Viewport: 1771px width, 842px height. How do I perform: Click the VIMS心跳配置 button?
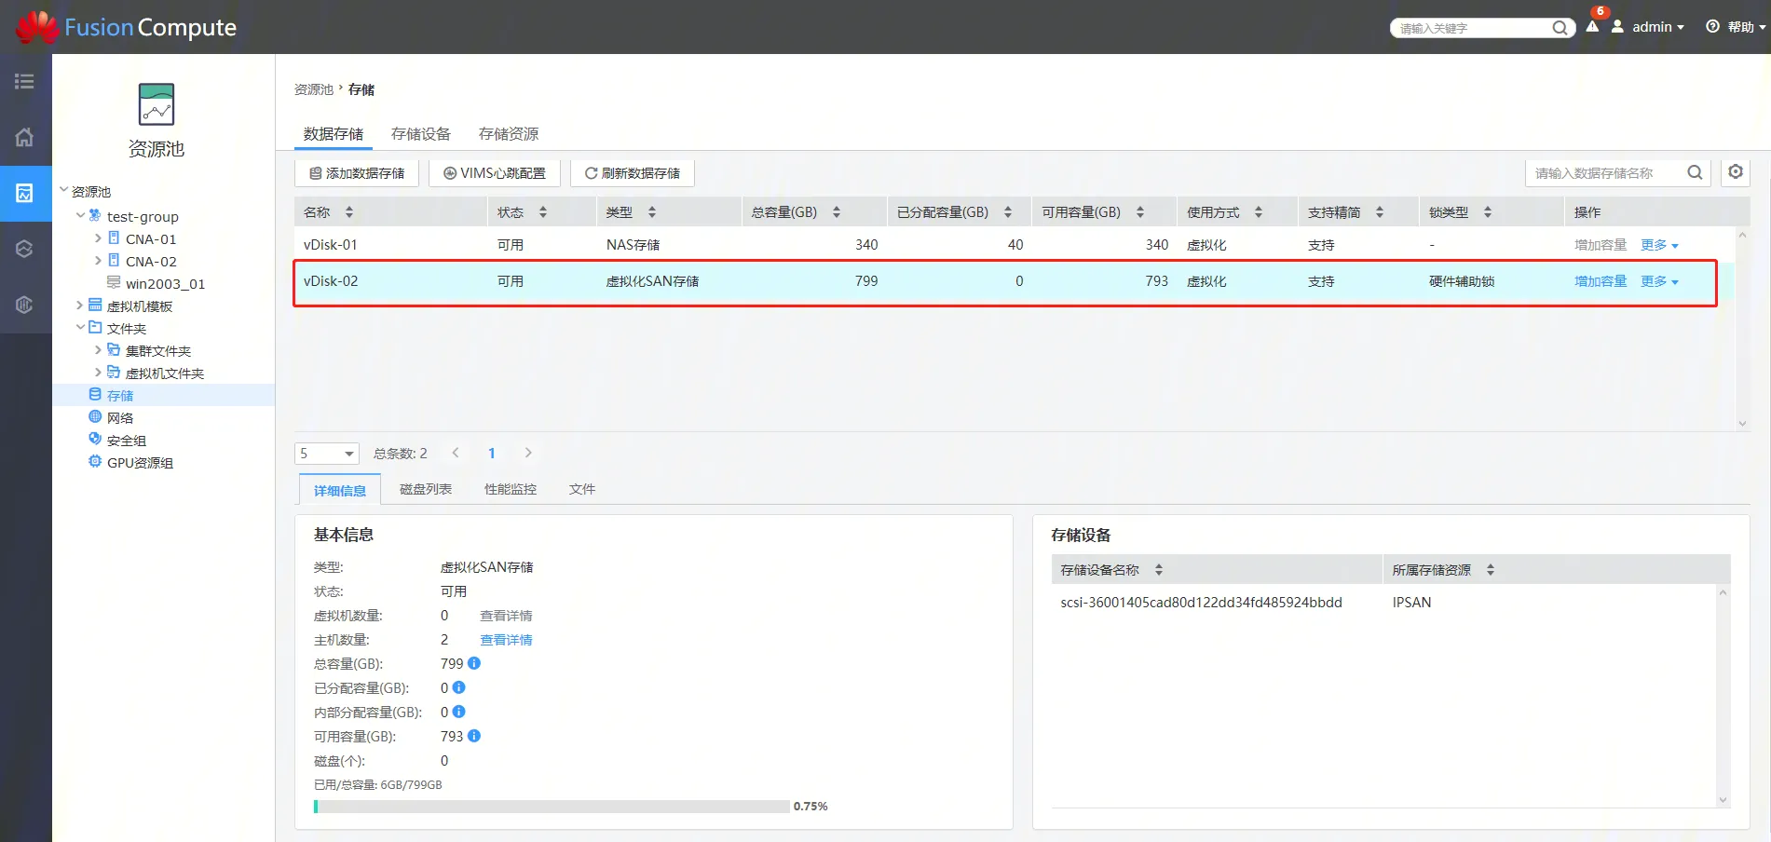(495, 173)
